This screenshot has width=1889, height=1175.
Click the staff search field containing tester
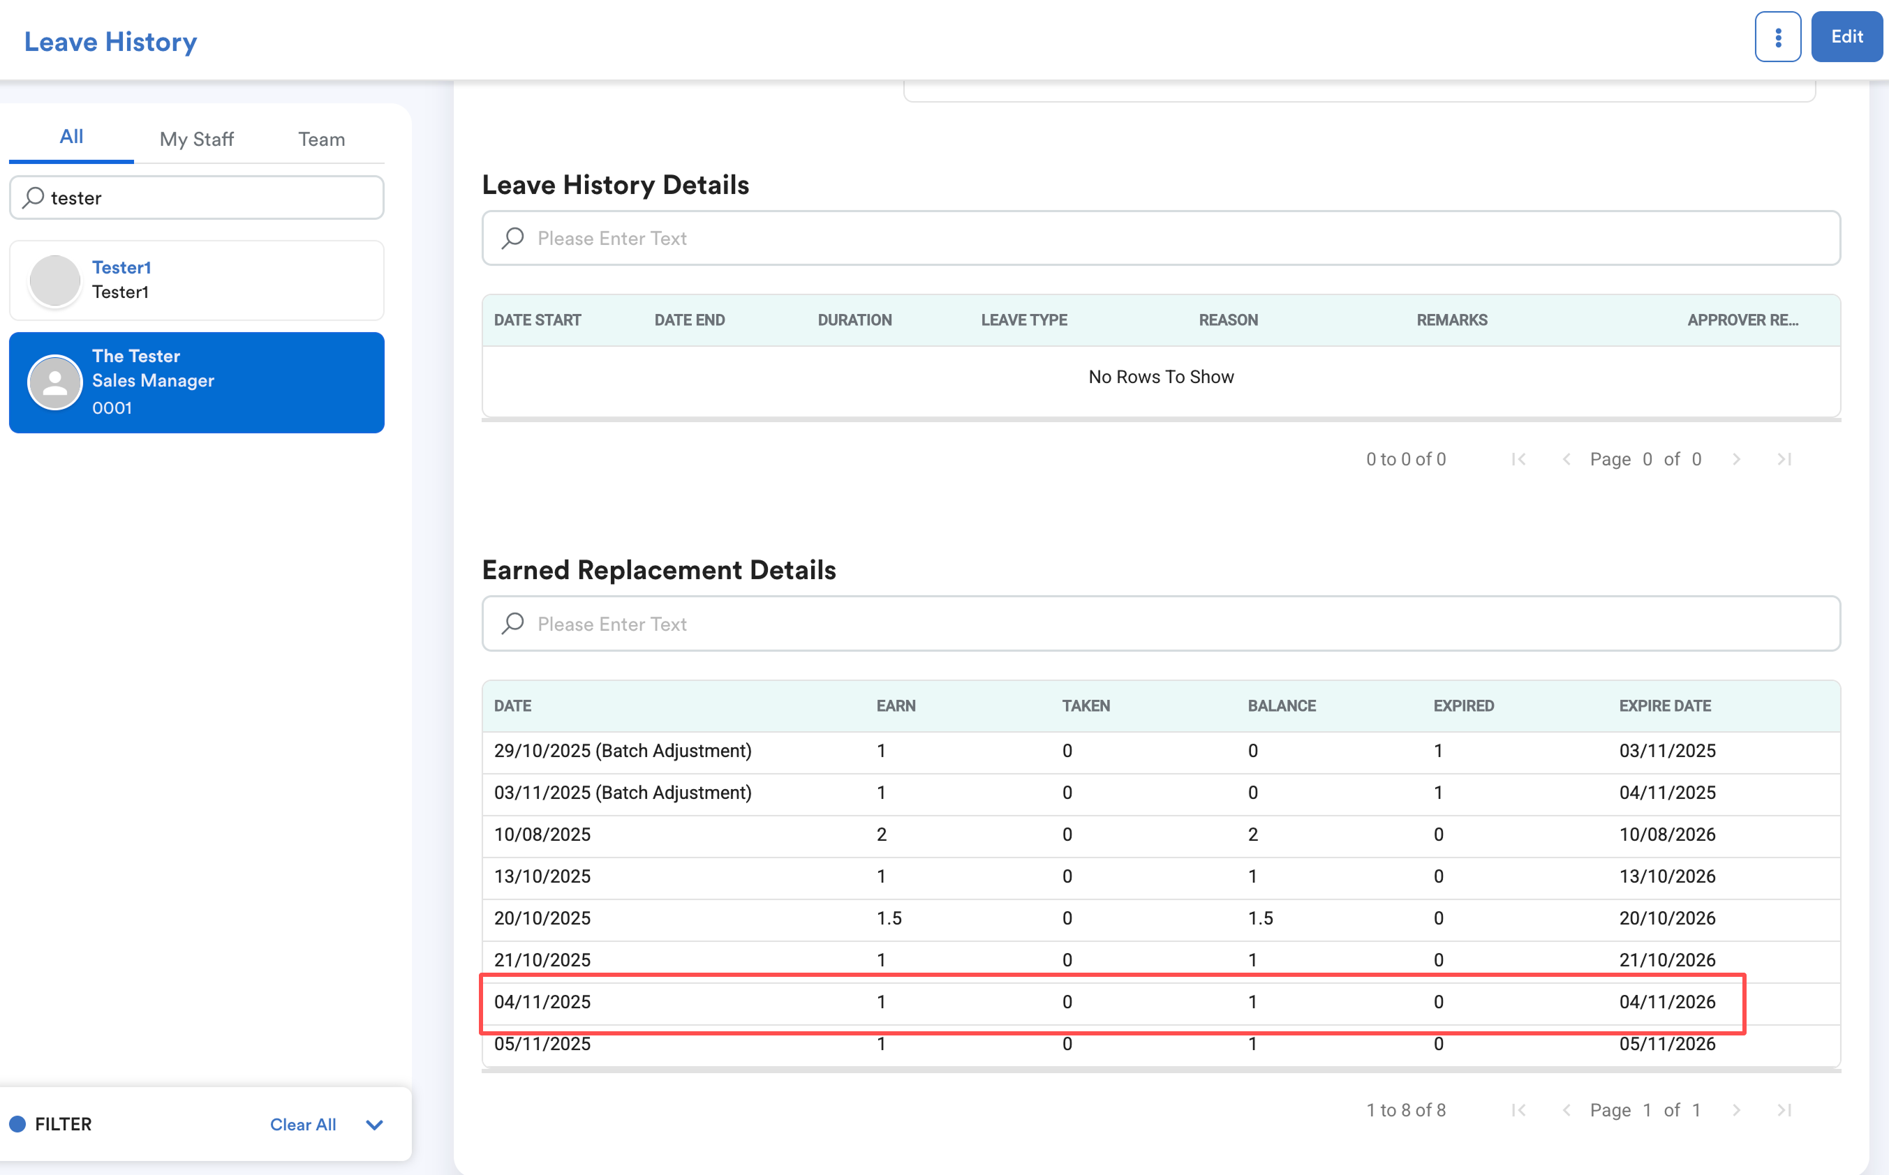tap(210, 197)
